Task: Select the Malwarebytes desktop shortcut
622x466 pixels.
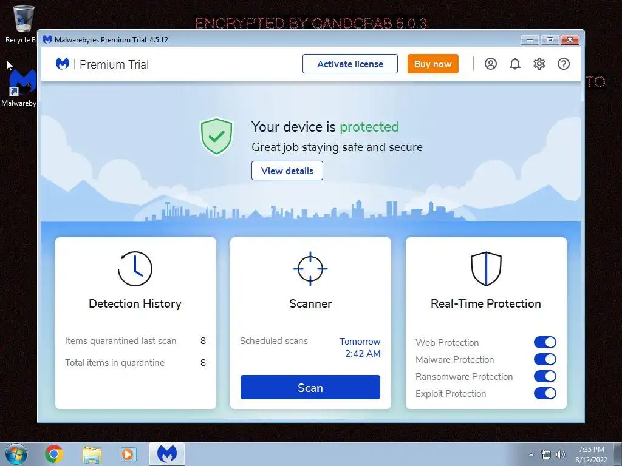Action: tap(19, 87)
